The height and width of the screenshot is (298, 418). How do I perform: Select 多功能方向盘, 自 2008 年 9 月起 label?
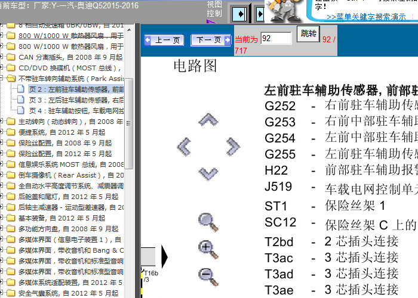pos(68,229)
